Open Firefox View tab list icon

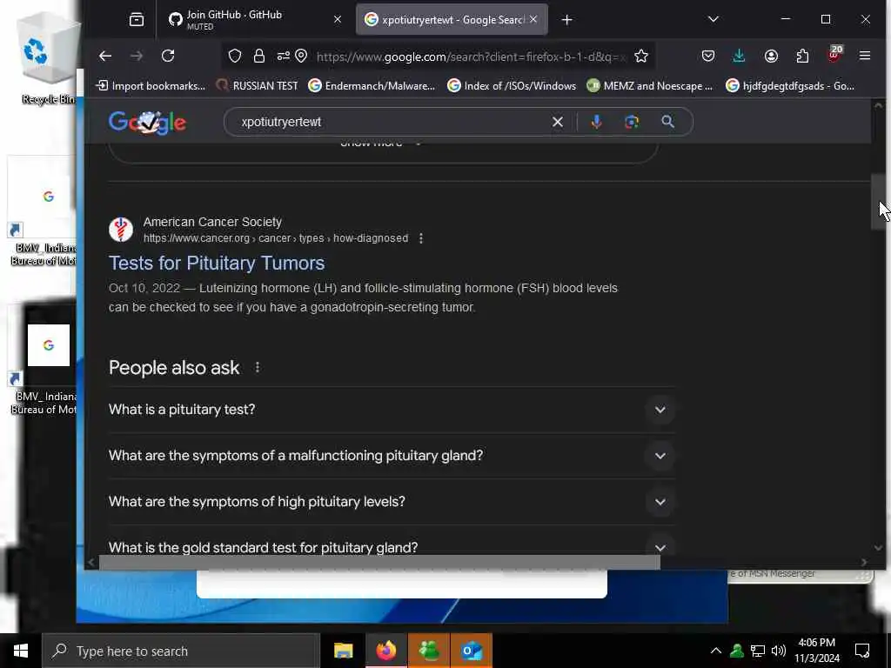pyautogui.click(x=137, y=20)
